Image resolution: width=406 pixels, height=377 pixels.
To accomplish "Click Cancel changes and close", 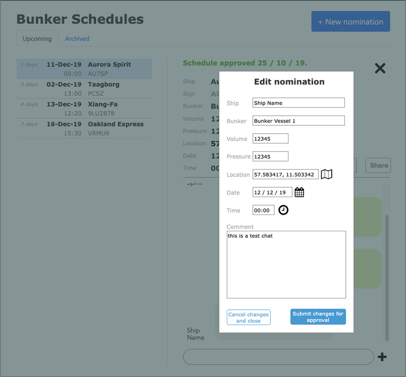I will point(248,317).
